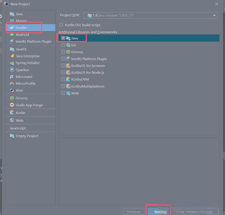Click the MicroProfile icon
Screen dimensions: 225x215
coord(12,83)
